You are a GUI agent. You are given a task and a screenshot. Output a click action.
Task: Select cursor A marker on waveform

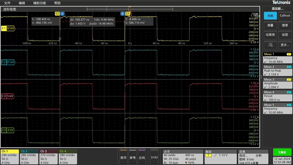(62, 13)
